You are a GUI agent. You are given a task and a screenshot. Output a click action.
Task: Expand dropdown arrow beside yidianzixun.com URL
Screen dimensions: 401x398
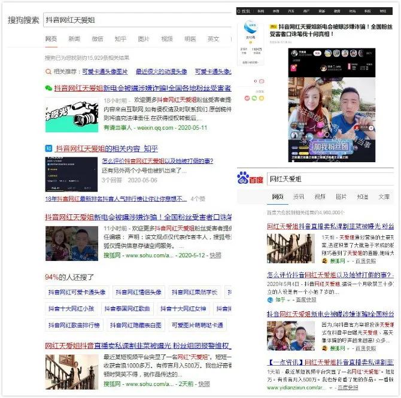tap(331, 388)
